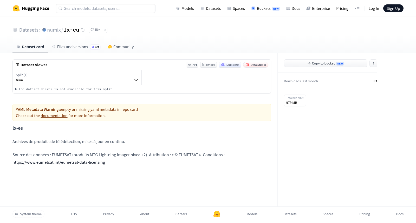Image resolution: width=416 pixels, height=223 pixels.
Task: Open the like count showing 0
Action: click(105, 30)
